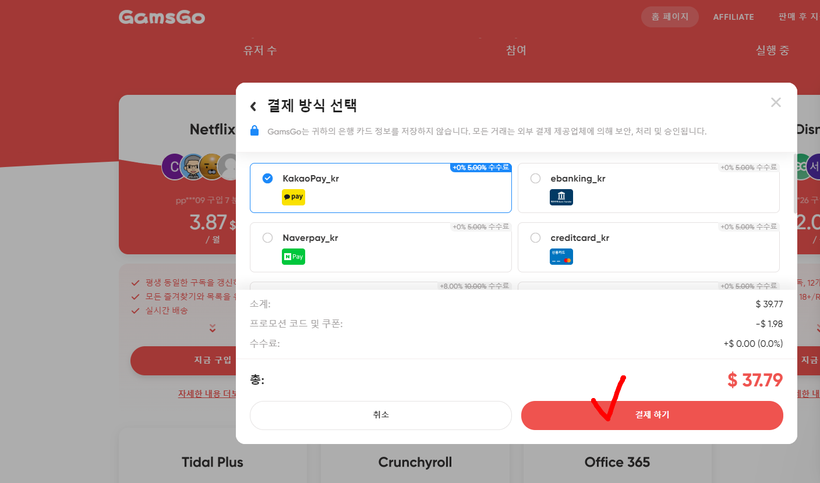Open 자세한 내용 더보기 link under Netflix
Viewport: 820px width, 483px height.
207,394
